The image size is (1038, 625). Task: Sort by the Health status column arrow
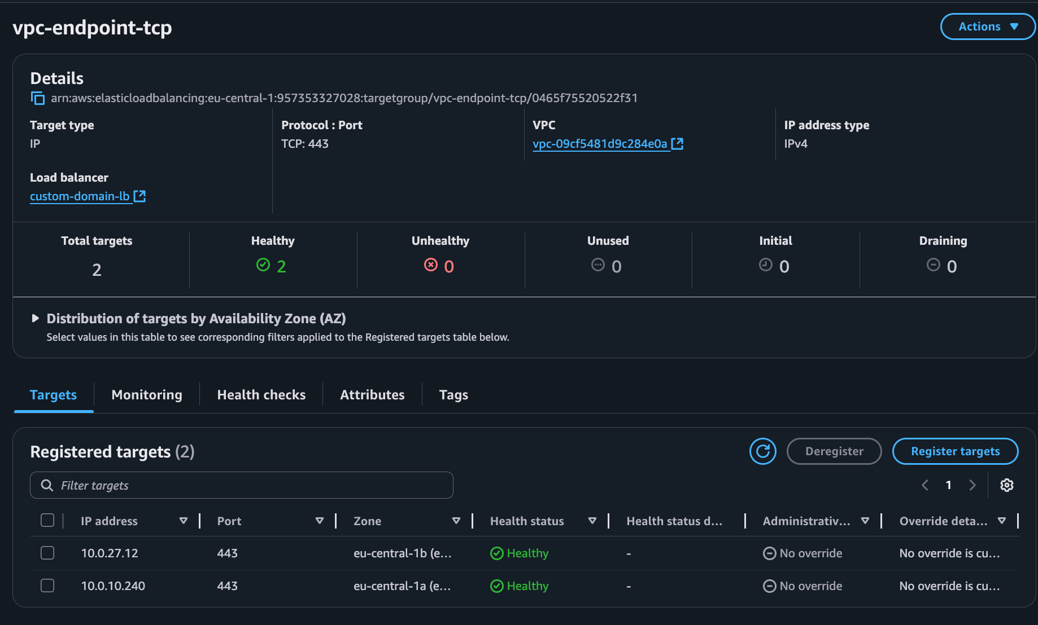point(592,521)
